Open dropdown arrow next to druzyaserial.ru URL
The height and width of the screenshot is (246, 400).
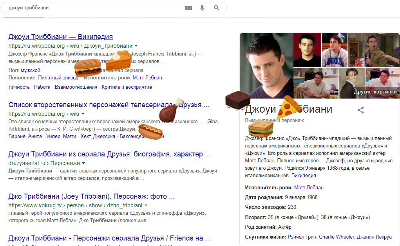point(83,163)
